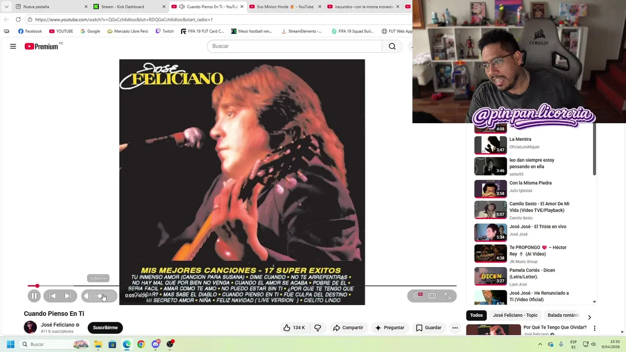626x352 pixels.
Task: View site information lock icon
Action: [x=30, y=20]
